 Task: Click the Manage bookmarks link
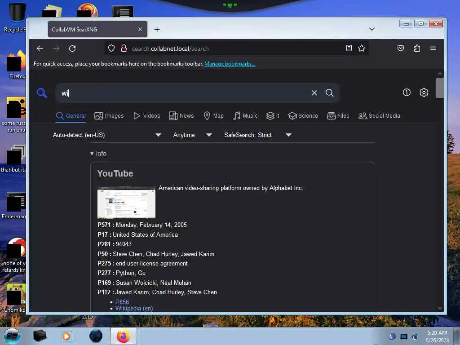230,64
